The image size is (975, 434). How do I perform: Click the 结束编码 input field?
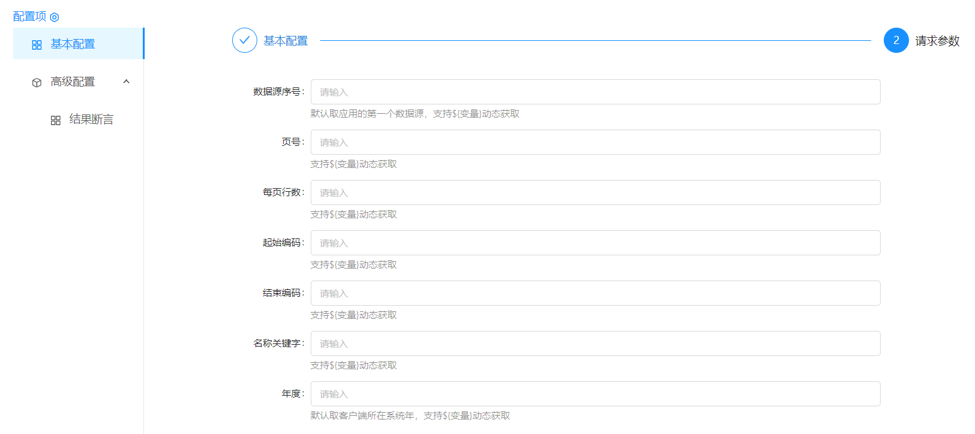[x=595, y=293]
